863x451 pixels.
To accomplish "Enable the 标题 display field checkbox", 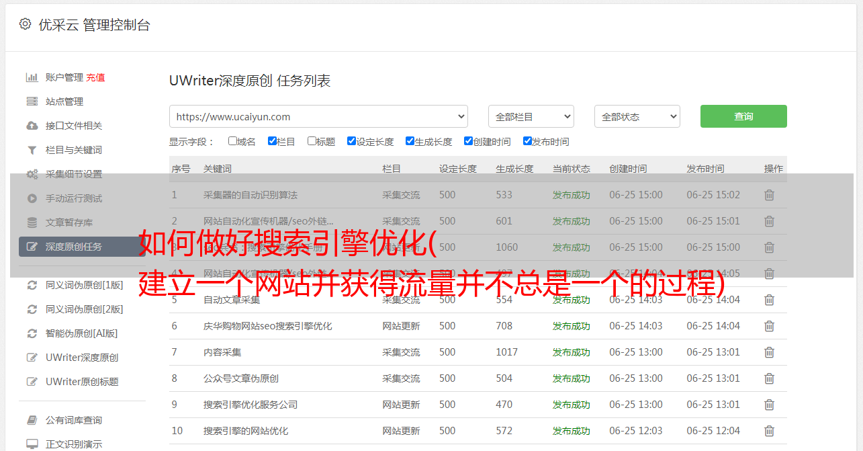I will [312, 141].
